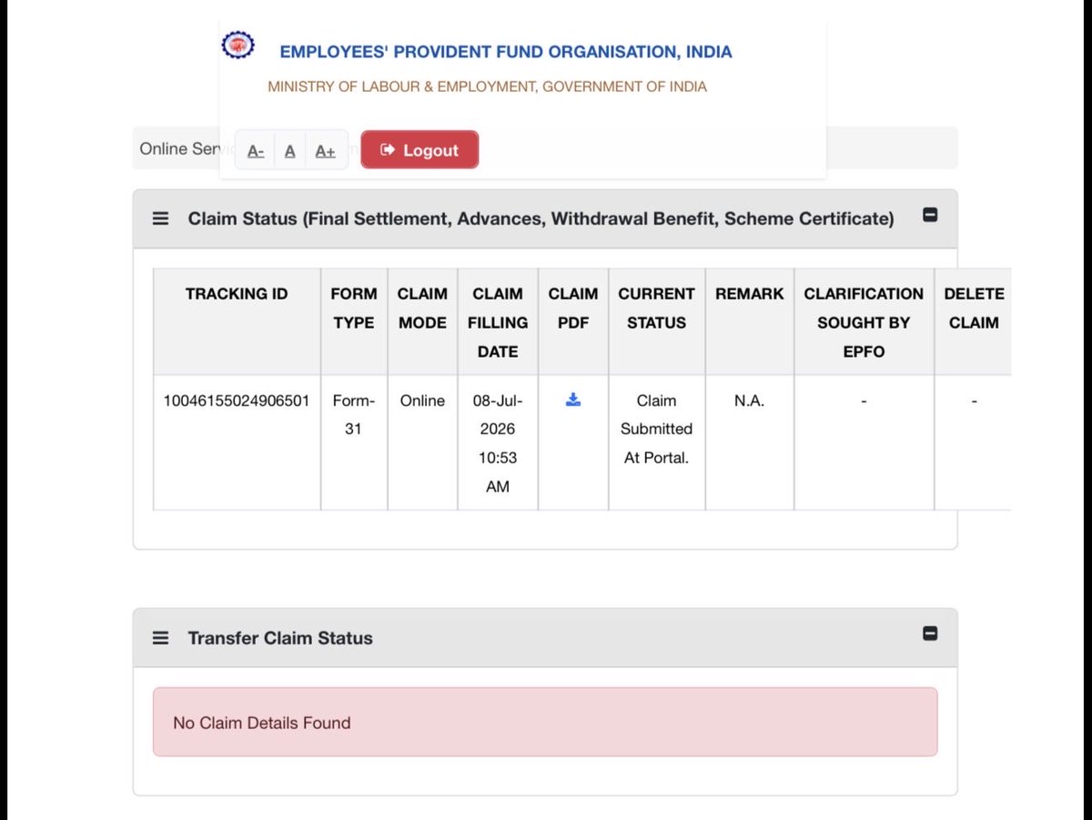Decrease font size with A- button

256,151
